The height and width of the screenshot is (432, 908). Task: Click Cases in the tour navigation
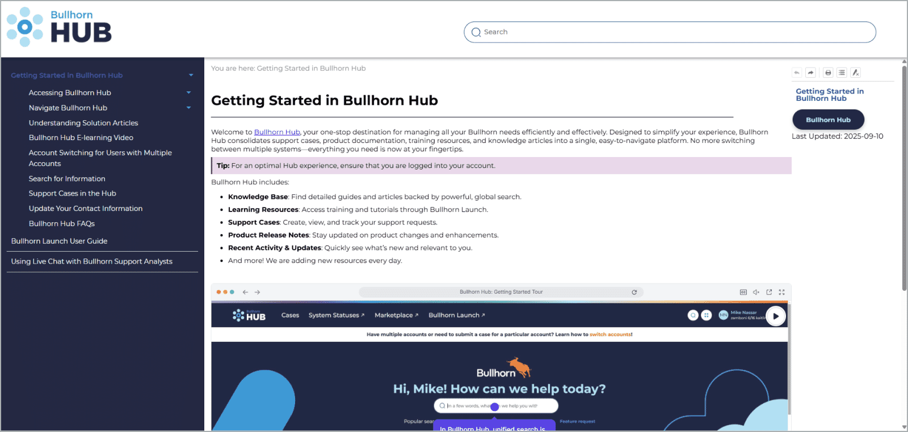pyautogui.click(x=290, y=315)
